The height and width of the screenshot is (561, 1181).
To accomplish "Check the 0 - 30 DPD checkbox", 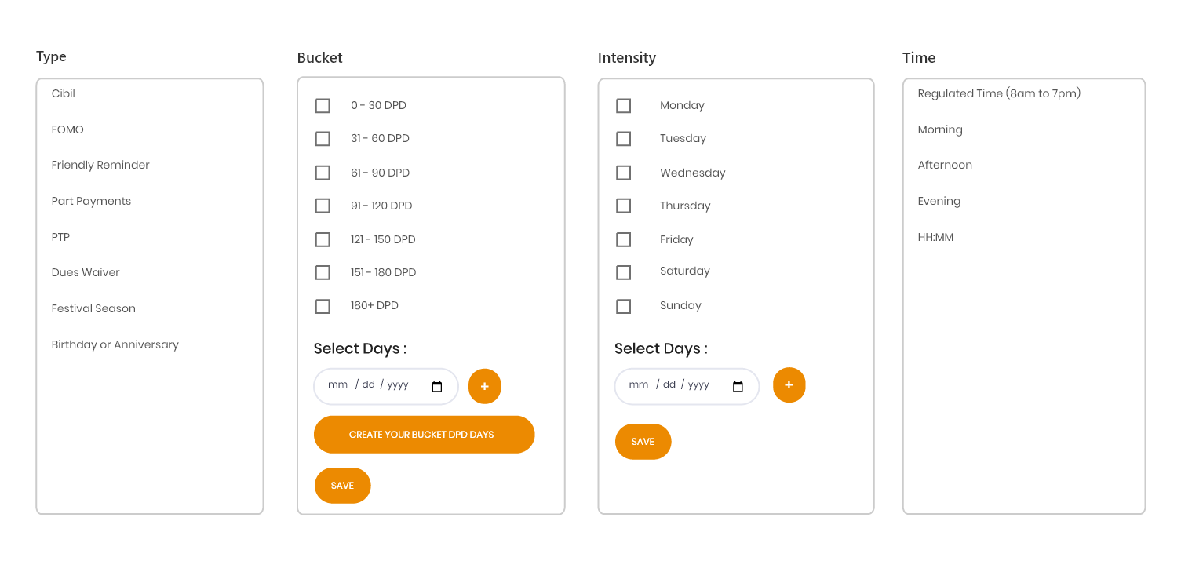I will pyautogui.click(x=323, y=106).
